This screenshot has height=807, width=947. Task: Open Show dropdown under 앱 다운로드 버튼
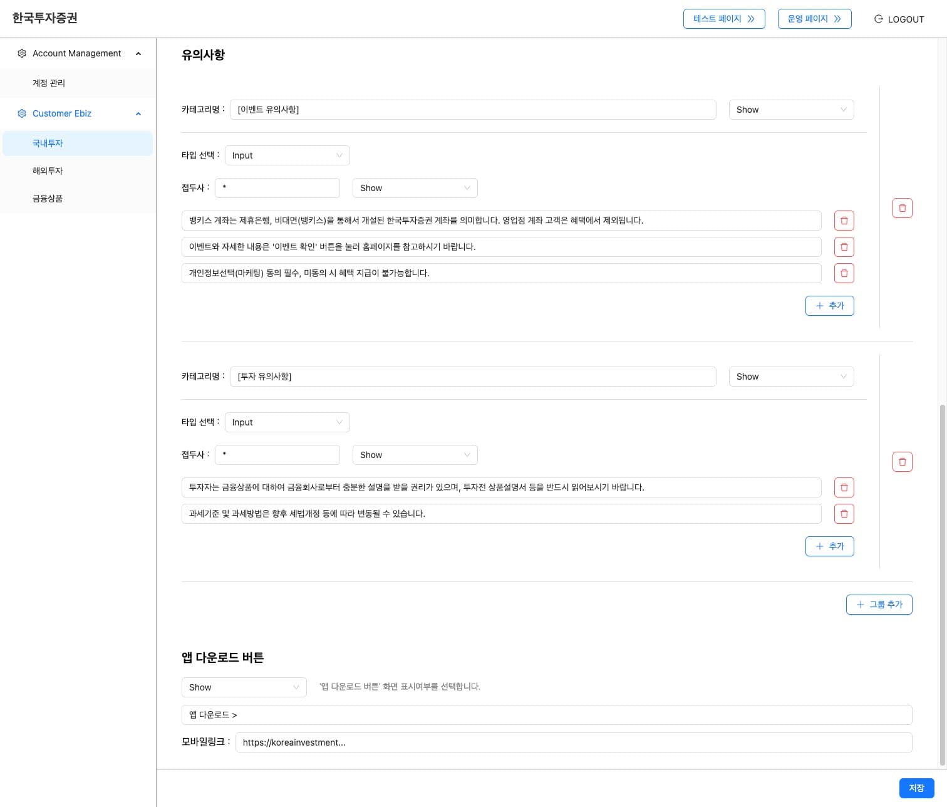pyautogui.click(x=244, y=687)
